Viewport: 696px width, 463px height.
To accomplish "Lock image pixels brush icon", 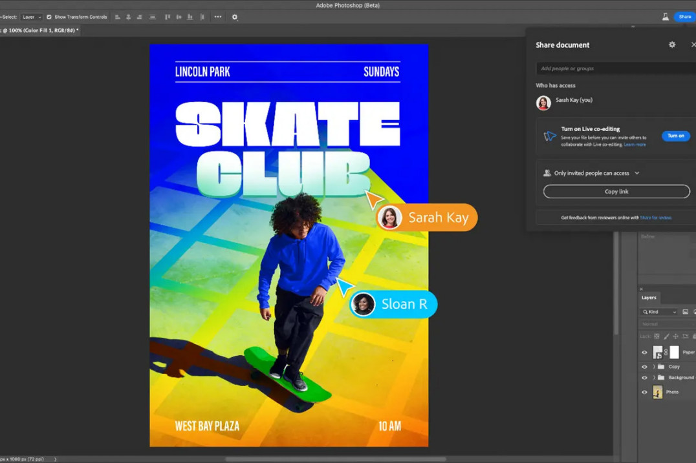I will pyautogui.click(x=666, y=336).
